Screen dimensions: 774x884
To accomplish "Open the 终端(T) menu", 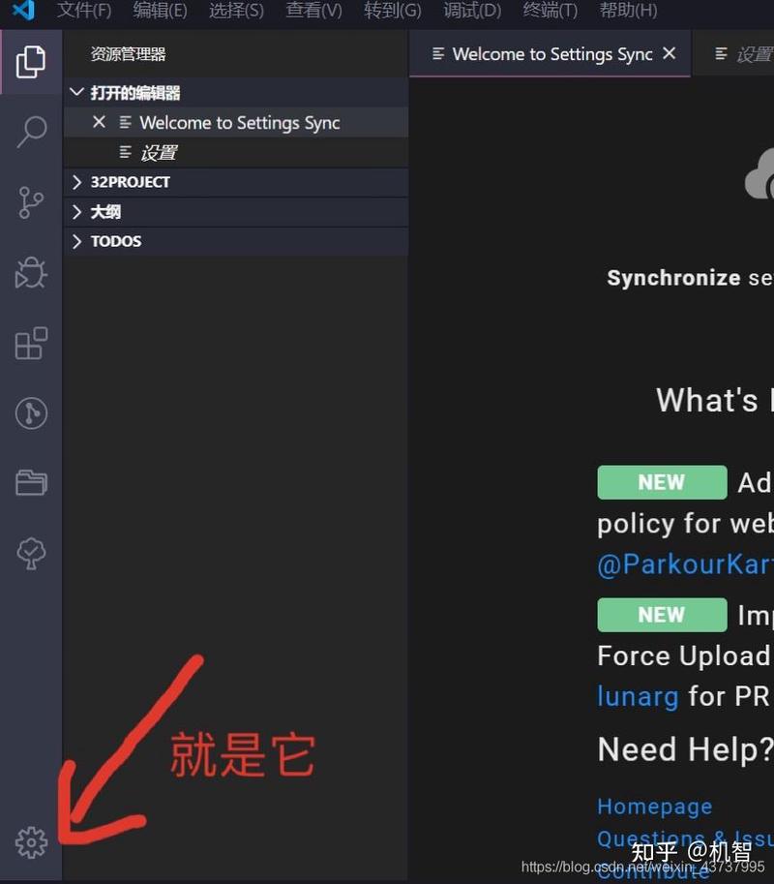I will pos(550,10).
